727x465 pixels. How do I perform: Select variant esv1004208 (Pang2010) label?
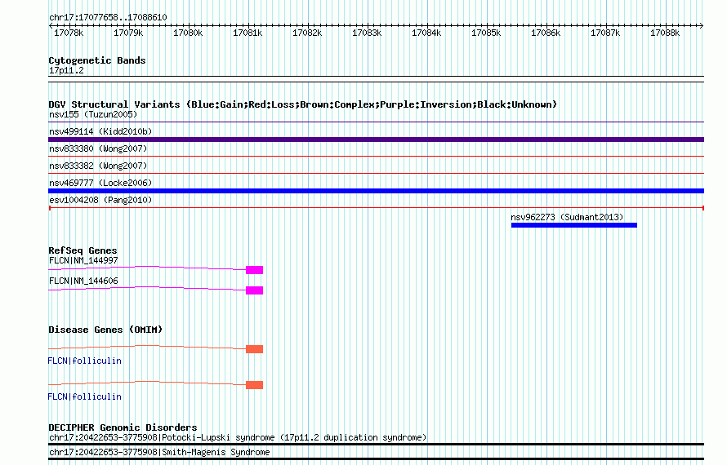point(100,200)
